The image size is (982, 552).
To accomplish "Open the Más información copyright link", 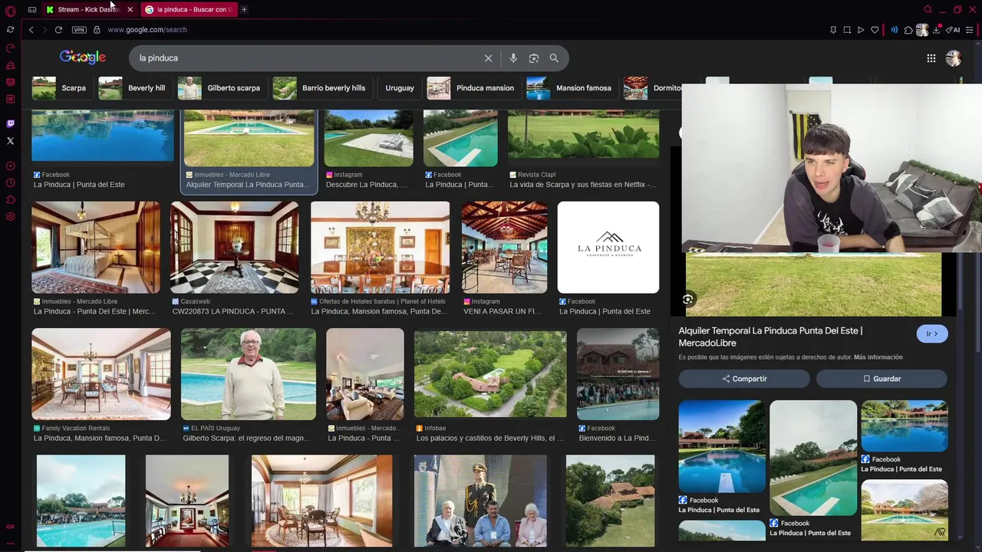I will 878,357.
